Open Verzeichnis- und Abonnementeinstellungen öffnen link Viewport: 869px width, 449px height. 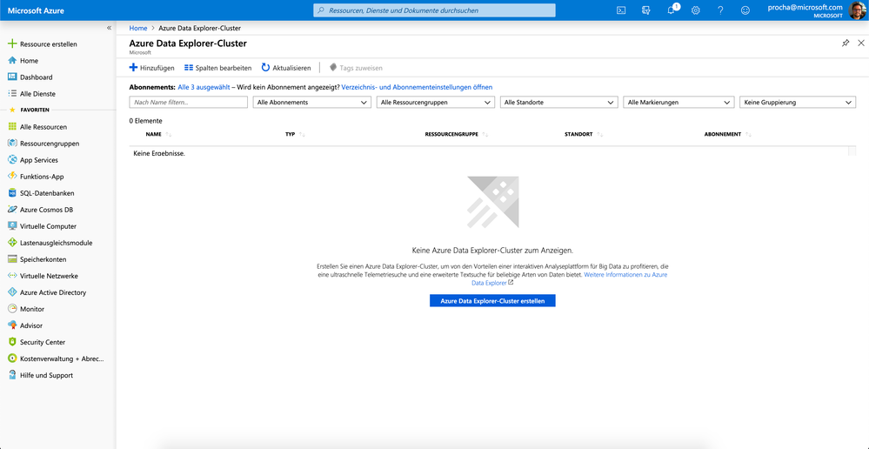417,87
